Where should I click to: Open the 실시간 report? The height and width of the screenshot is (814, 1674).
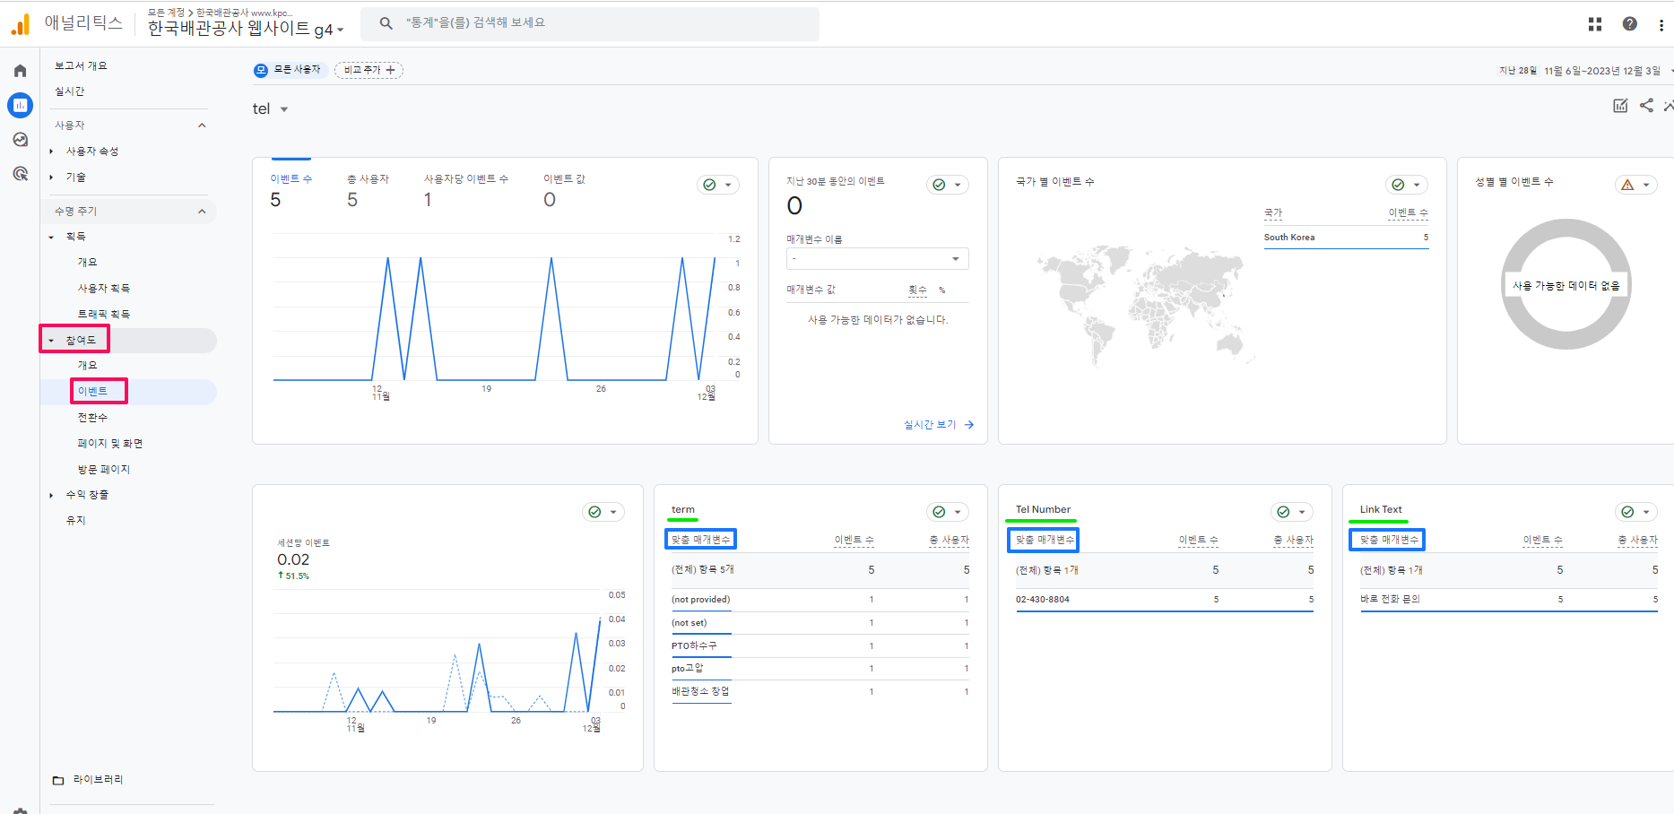[x=70, y=91]
